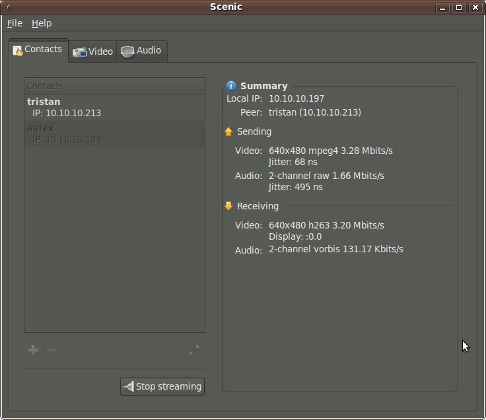Close the Scenic window

coord(475,7)
